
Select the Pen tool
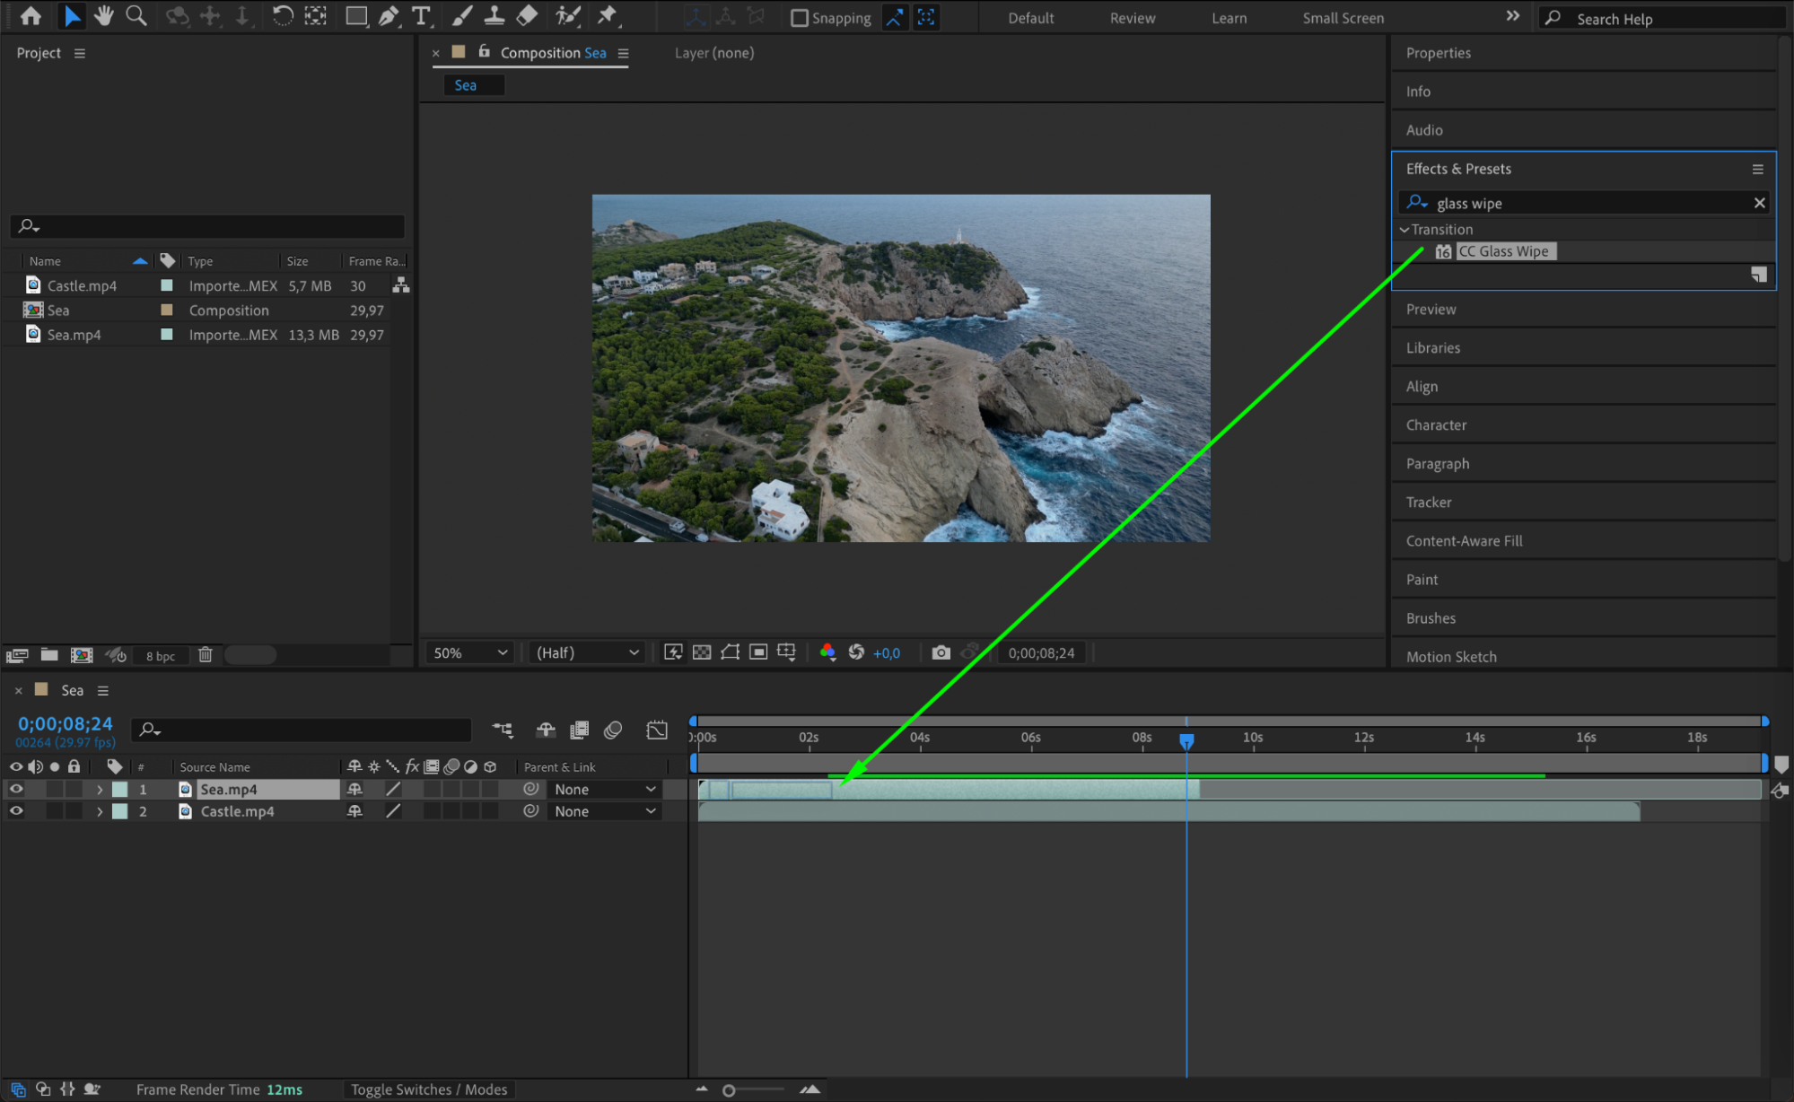point(389,16)
